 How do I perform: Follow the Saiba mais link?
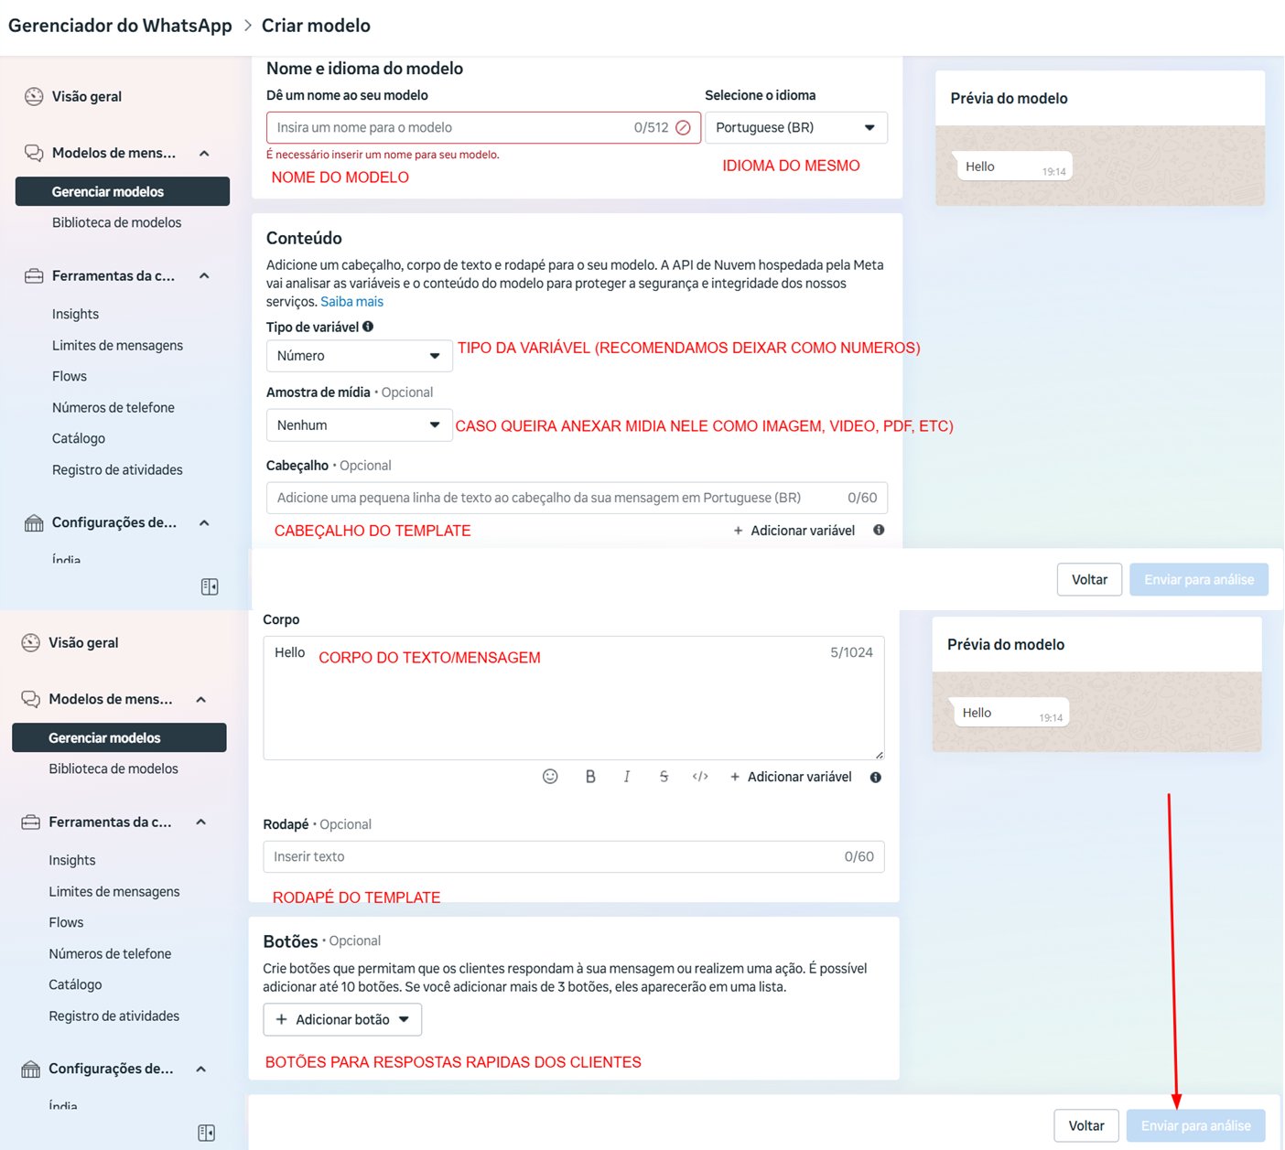tap(351, 302)
